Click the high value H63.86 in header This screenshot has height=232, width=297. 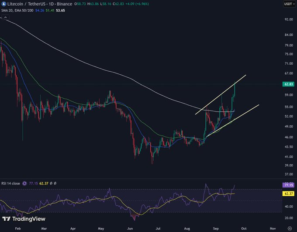[x=93, y=4]
